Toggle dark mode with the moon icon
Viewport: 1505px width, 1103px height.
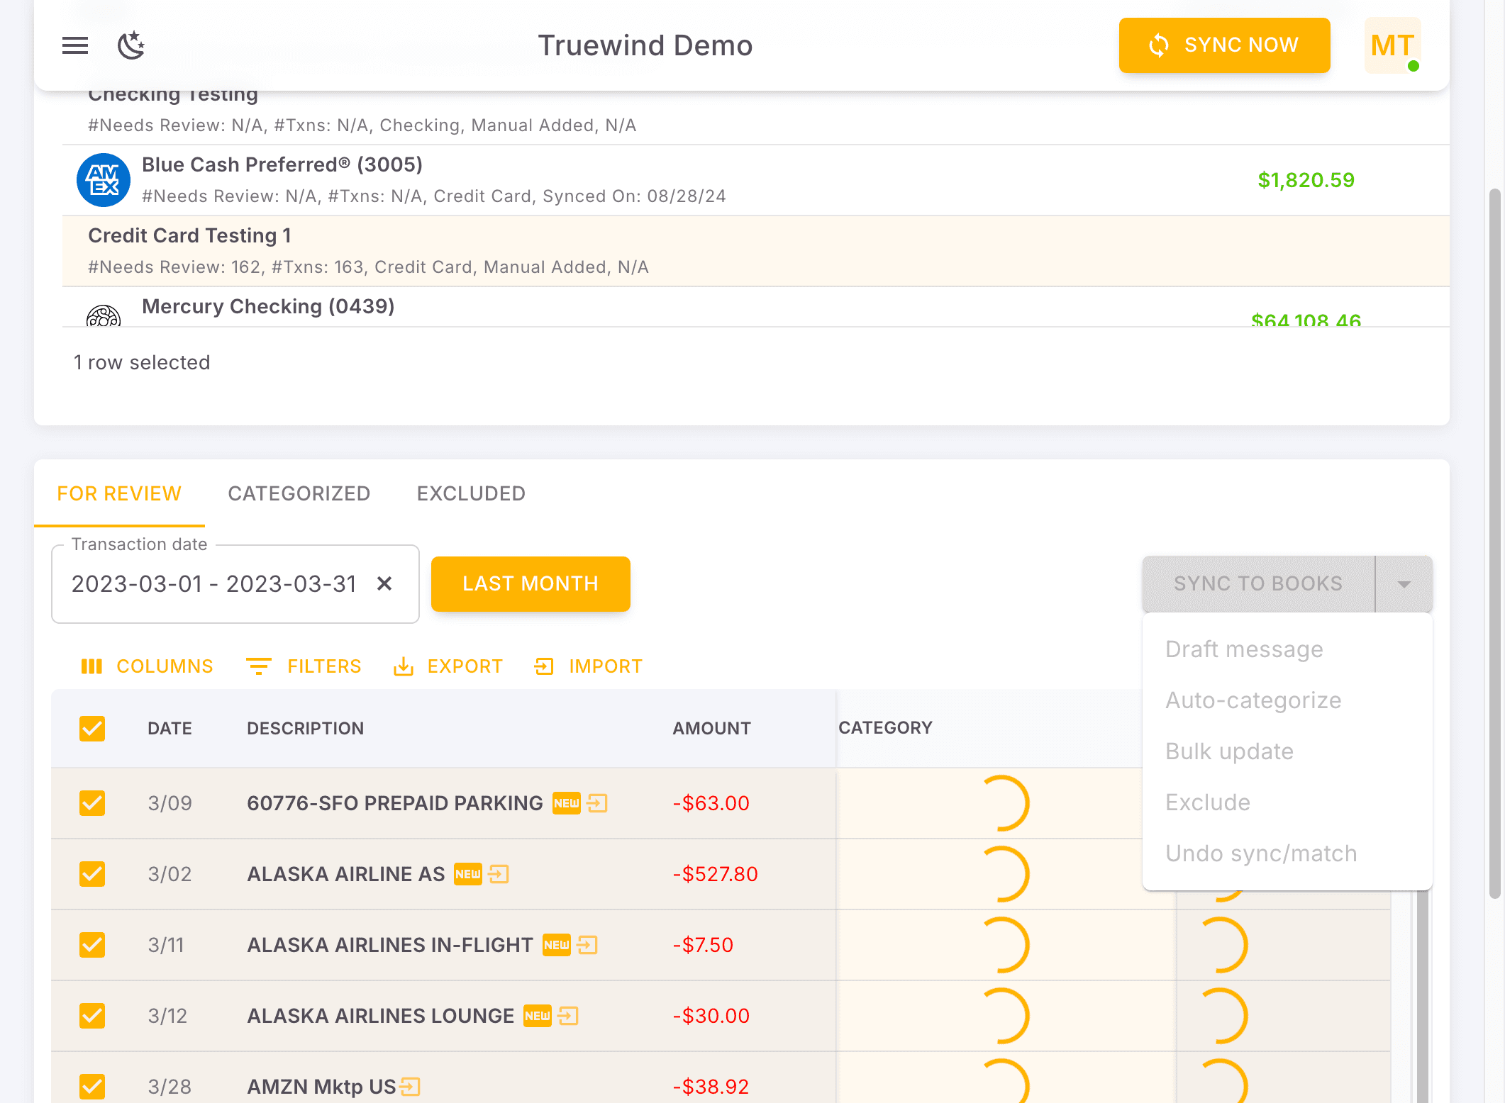click(130, 45)
